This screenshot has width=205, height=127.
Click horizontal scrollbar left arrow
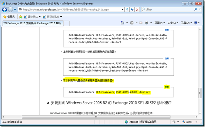(x=3, y=117)
